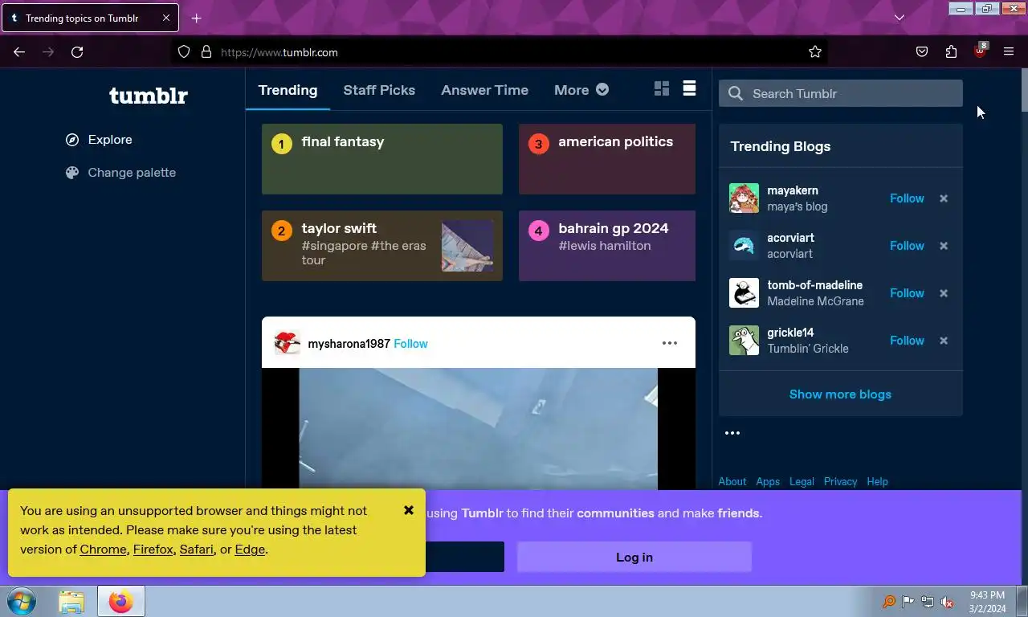Open the bahrain gp 2024 topic
1028x617 pixels.
607,246
